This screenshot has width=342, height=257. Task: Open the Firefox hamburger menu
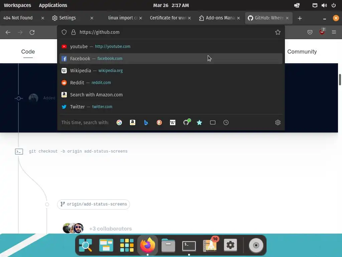tap(334, 32)
